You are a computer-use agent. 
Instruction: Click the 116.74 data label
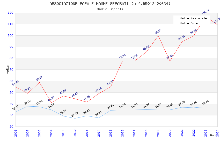pos(206,12)
